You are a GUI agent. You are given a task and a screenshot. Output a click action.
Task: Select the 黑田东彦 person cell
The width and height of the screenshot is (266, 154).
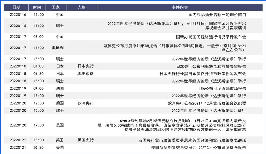86,74
